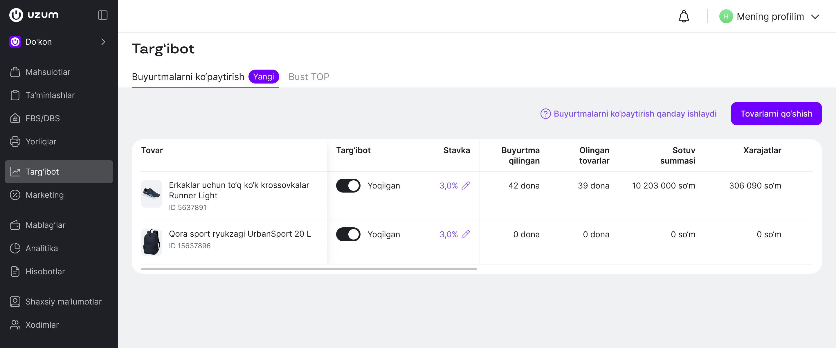This screenshot has height=348, width=836.
Task: Click the Analitika pie chart icon
Action: tap(15, 248)
